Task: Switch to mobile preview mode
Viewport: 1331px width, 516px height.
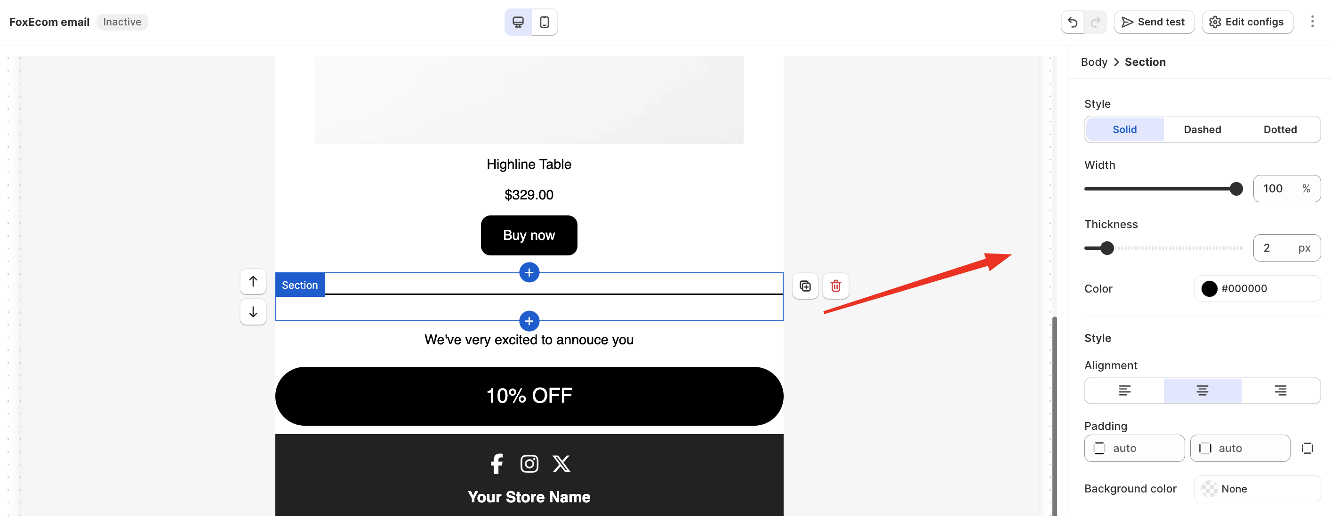Action: coord(544,22)
